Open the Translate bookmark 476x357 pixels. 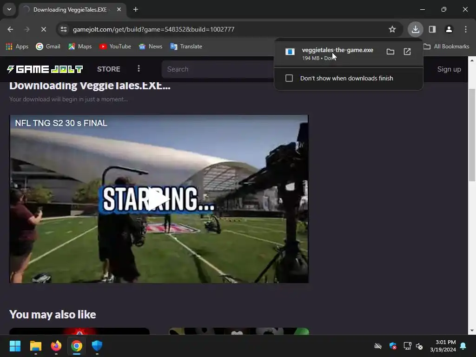click(x=186, y=46)
